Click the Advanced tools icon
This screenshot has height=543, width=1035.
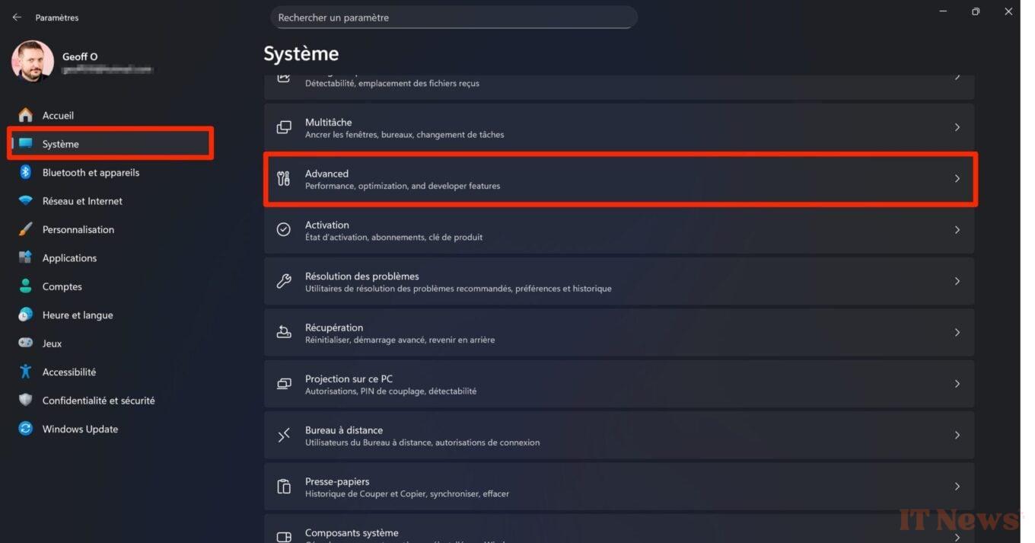pyautogui.click(x=284, y=179)
